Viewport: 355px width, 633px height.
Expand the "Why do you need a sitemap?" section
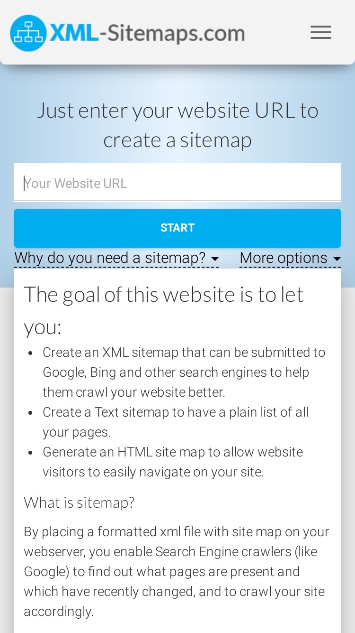pyautogui.click(x=116, y=258)
